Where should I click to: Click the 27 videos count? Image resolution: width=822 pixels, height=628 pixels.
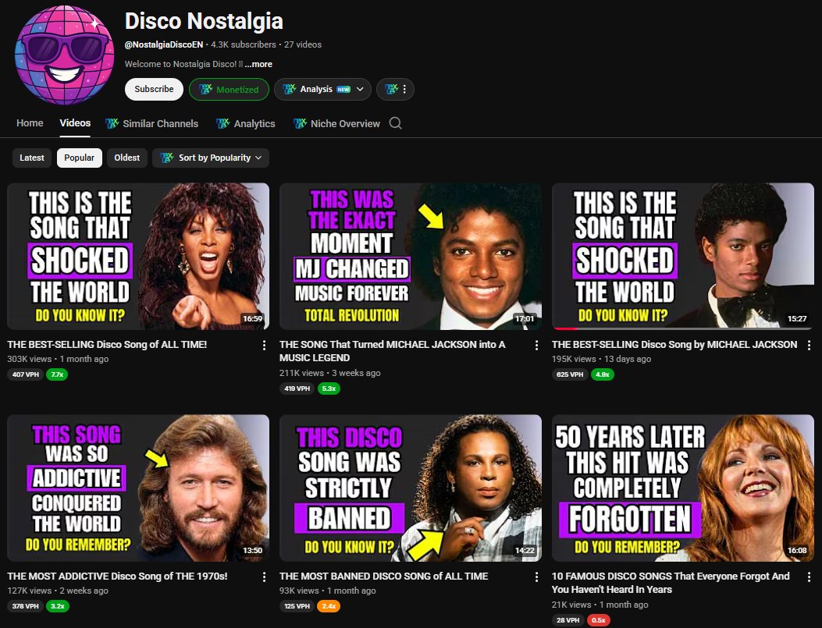point(303,44)
